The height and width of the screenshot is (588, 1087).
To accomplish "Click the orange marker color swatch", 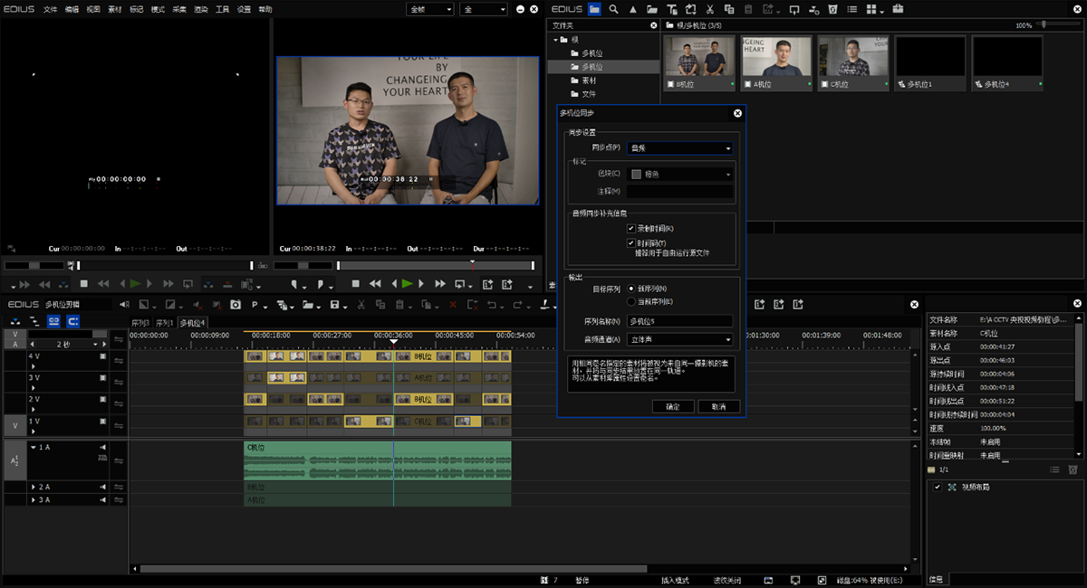I will (x=636, y=174).
